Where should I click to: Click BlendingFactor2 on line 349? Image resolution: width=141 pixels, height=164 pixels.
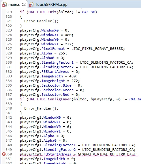[x=59, y=150]
